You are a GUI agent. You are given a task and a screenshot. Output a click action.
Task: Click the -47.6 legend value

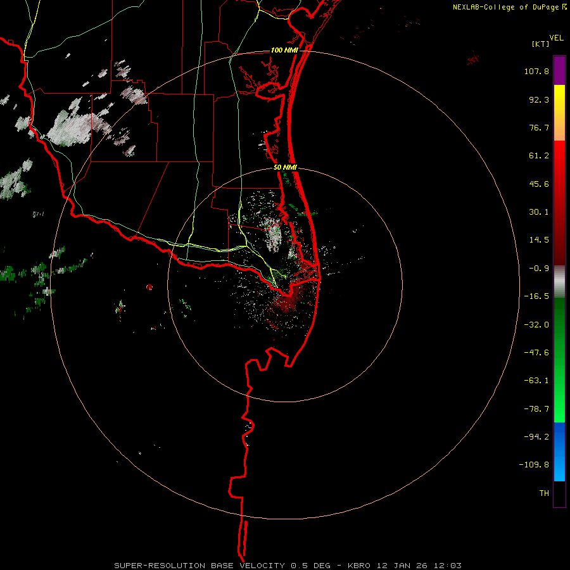[536, 353]
